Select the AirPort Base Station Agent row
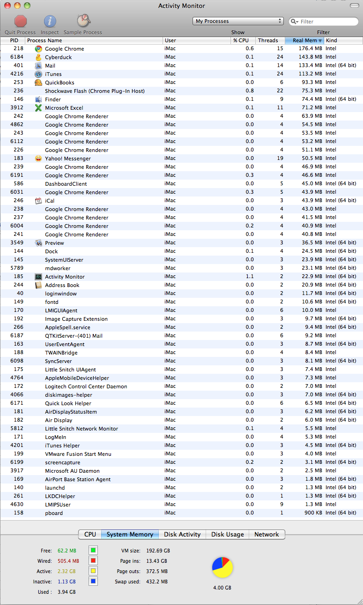 click(x=181, y=479)
